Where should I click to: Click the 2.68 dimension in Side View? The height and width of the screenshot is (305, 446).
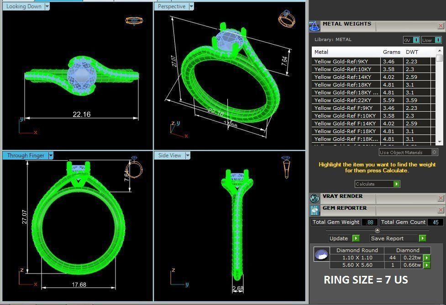pyautogui.click(x=238, y=289)
